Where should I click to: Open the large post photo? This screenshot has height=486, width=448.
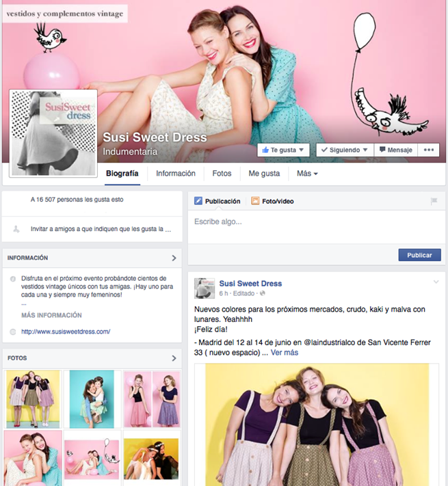pos(317,424)
